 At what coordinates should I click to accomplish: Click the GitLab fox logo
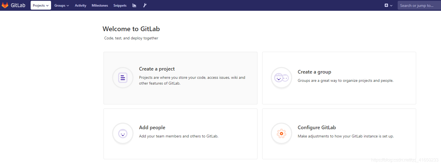pos(5,5)
